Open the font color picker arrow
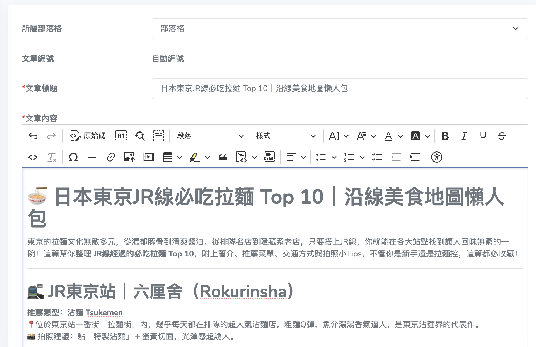Screen dimensions: 536x347 (400, 136)
